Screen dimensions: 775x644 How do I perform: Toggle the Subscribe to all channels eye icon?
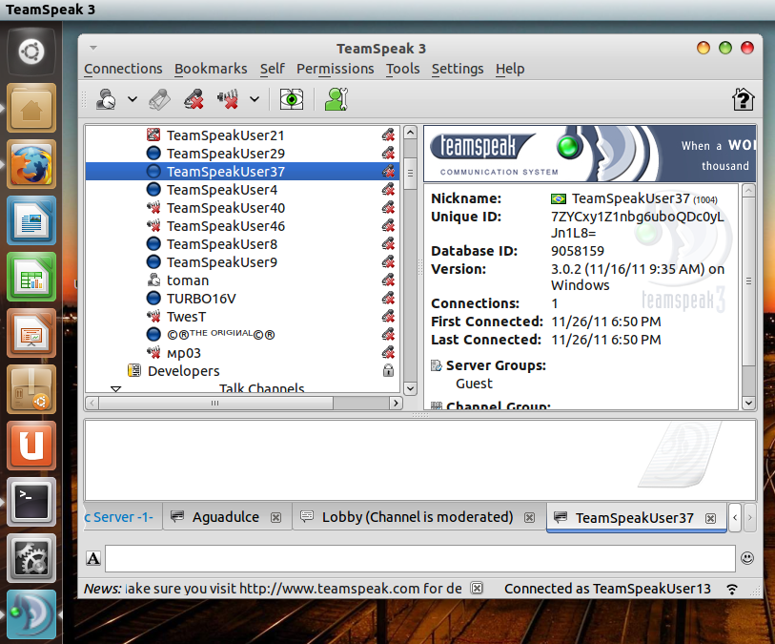pos(292,99)
